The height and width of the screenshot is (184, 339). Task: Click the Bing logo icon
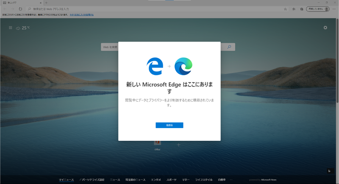(x=330, y=171)
